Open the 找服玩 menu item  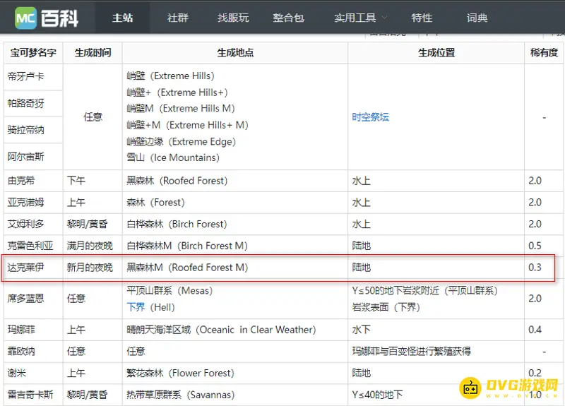click(233, 18)
